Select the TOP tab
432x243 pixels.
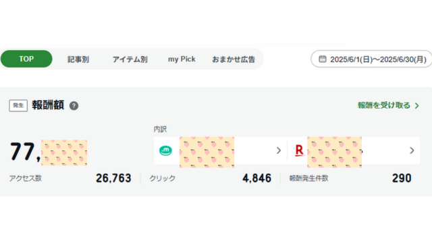(26, 59)
